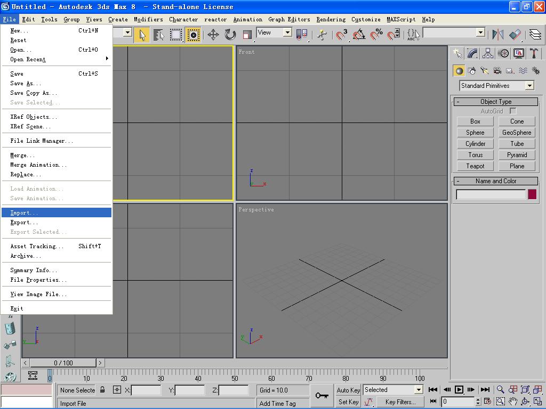Open Select by Name tool

(159, 35)
